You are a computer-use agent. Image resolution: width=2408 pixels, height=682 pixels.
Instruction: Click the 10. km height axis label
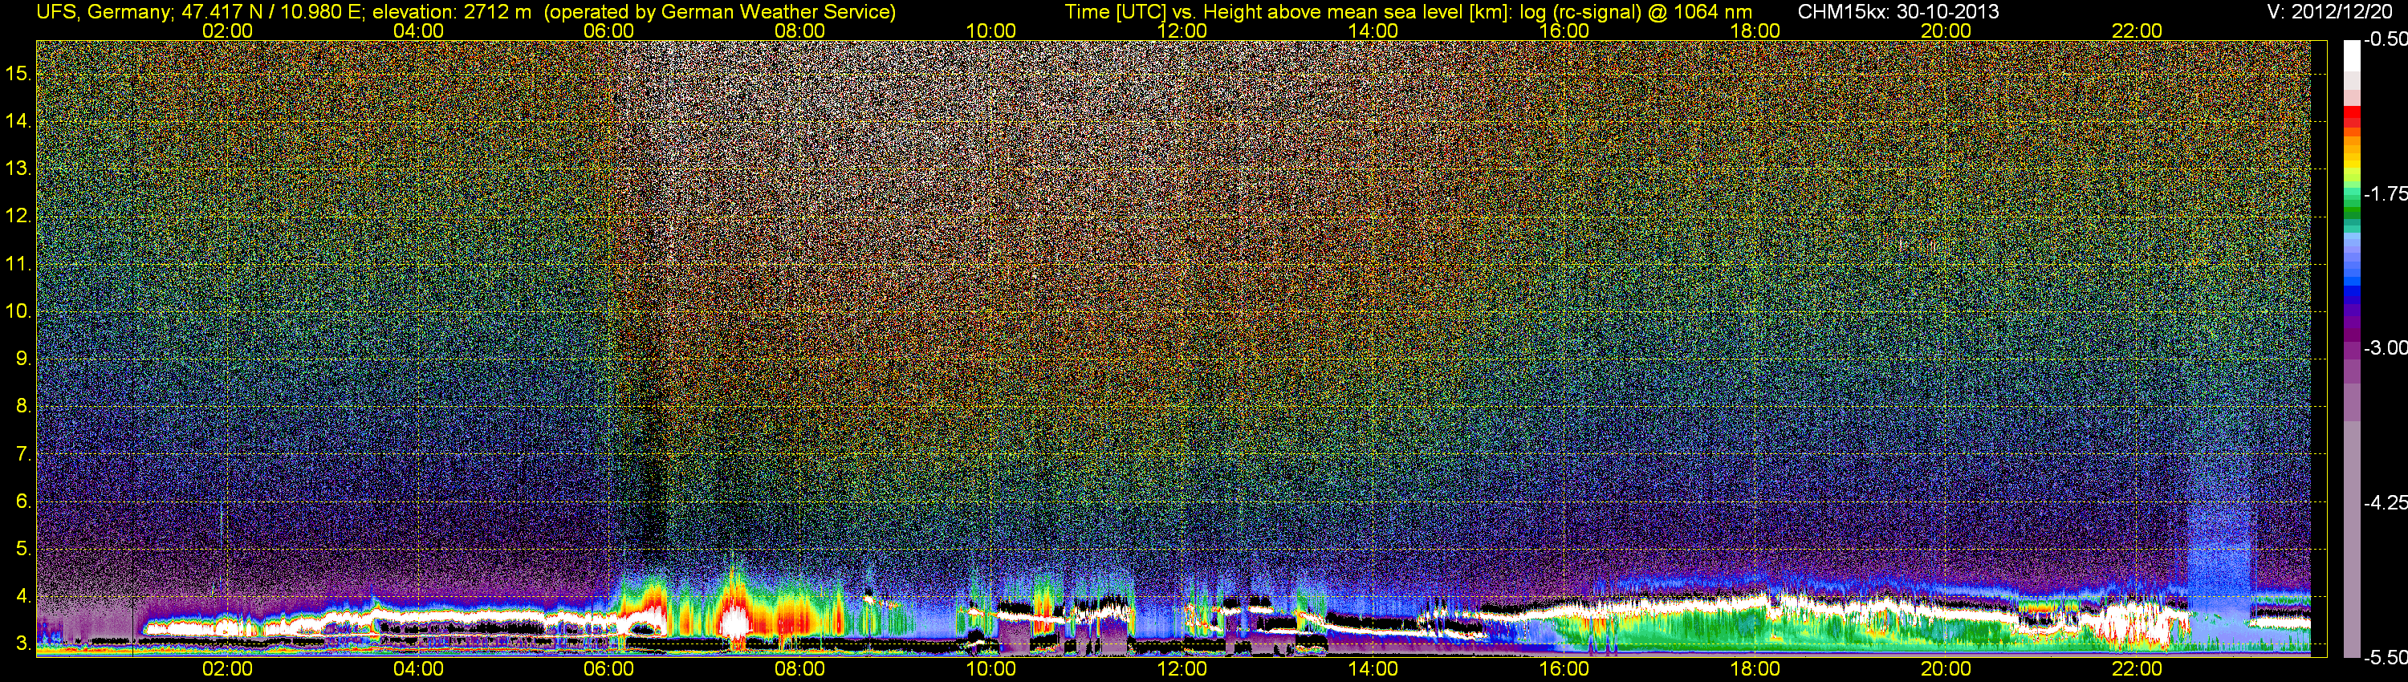[18, 311]
